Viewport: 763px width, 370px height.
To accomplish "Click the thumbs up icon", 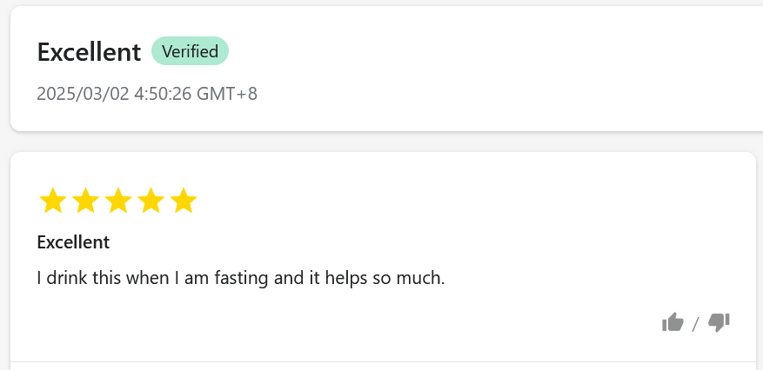I will (x=673, y=323).
